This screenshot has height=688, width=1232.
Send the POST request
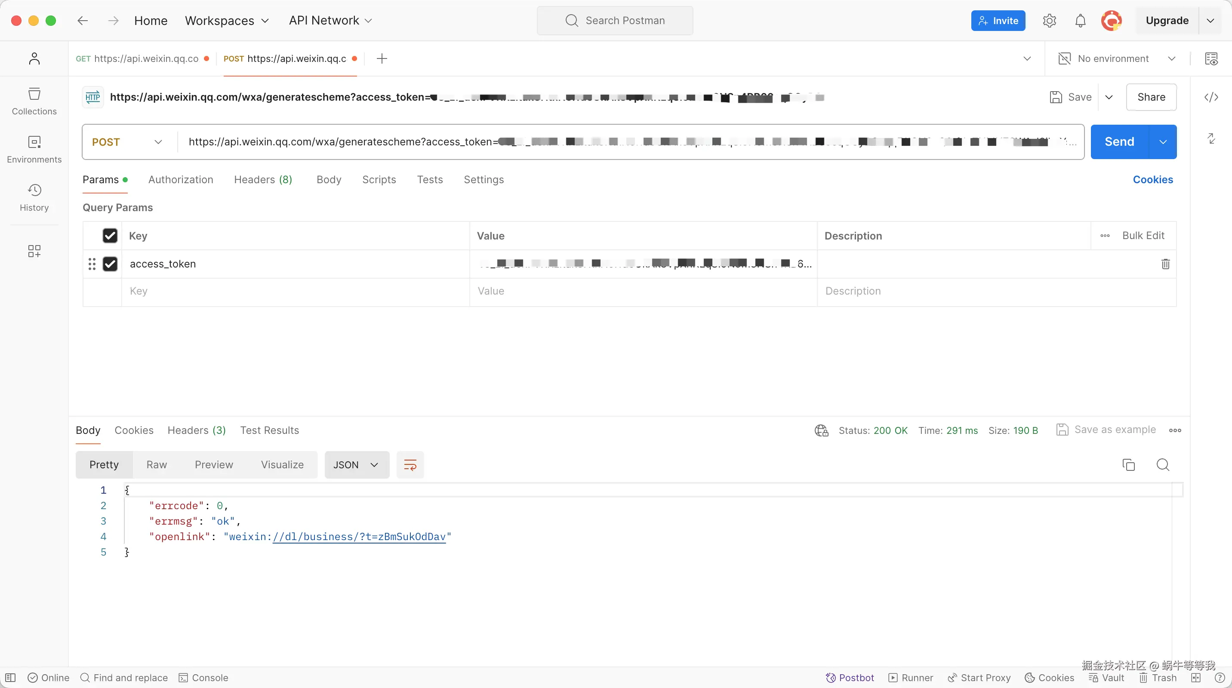(x=1119, y=142)
